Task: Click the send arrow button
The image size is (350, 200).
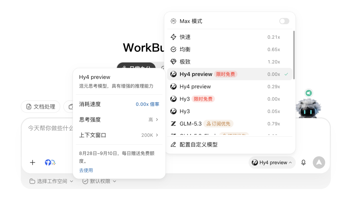Action: pyautogui.click(x=319, y=162)
